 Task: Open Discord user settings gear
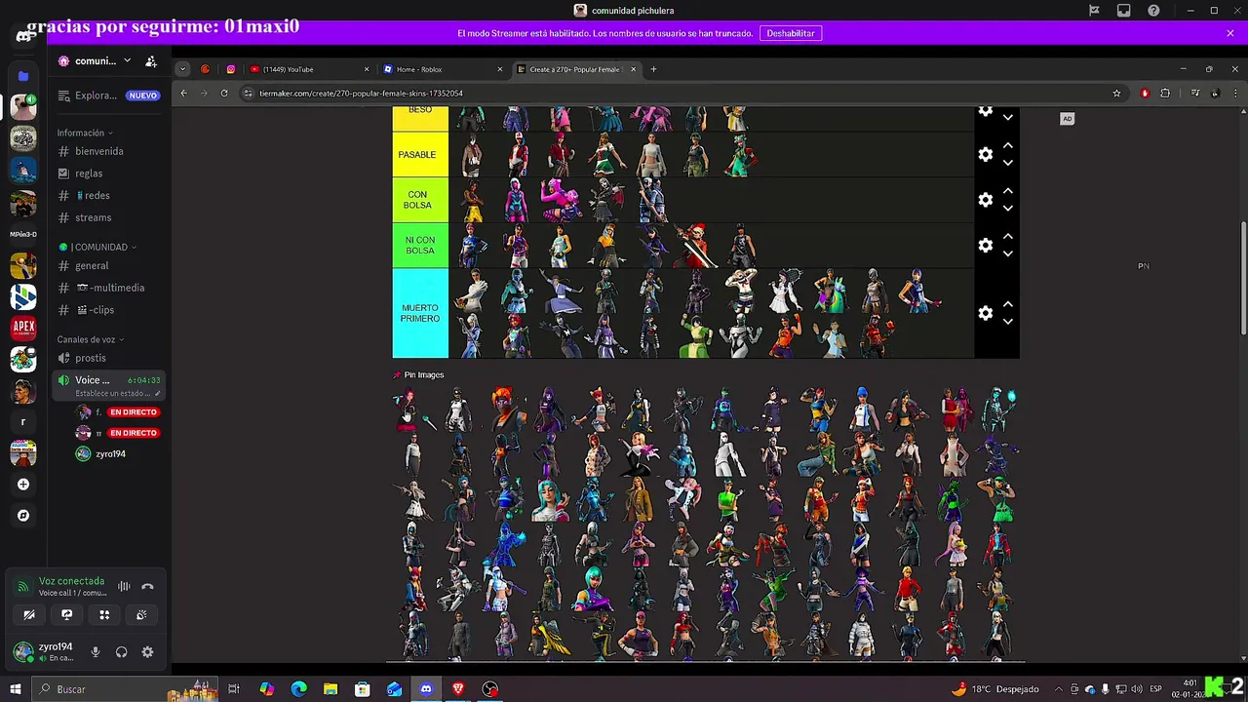pos(147,652)
